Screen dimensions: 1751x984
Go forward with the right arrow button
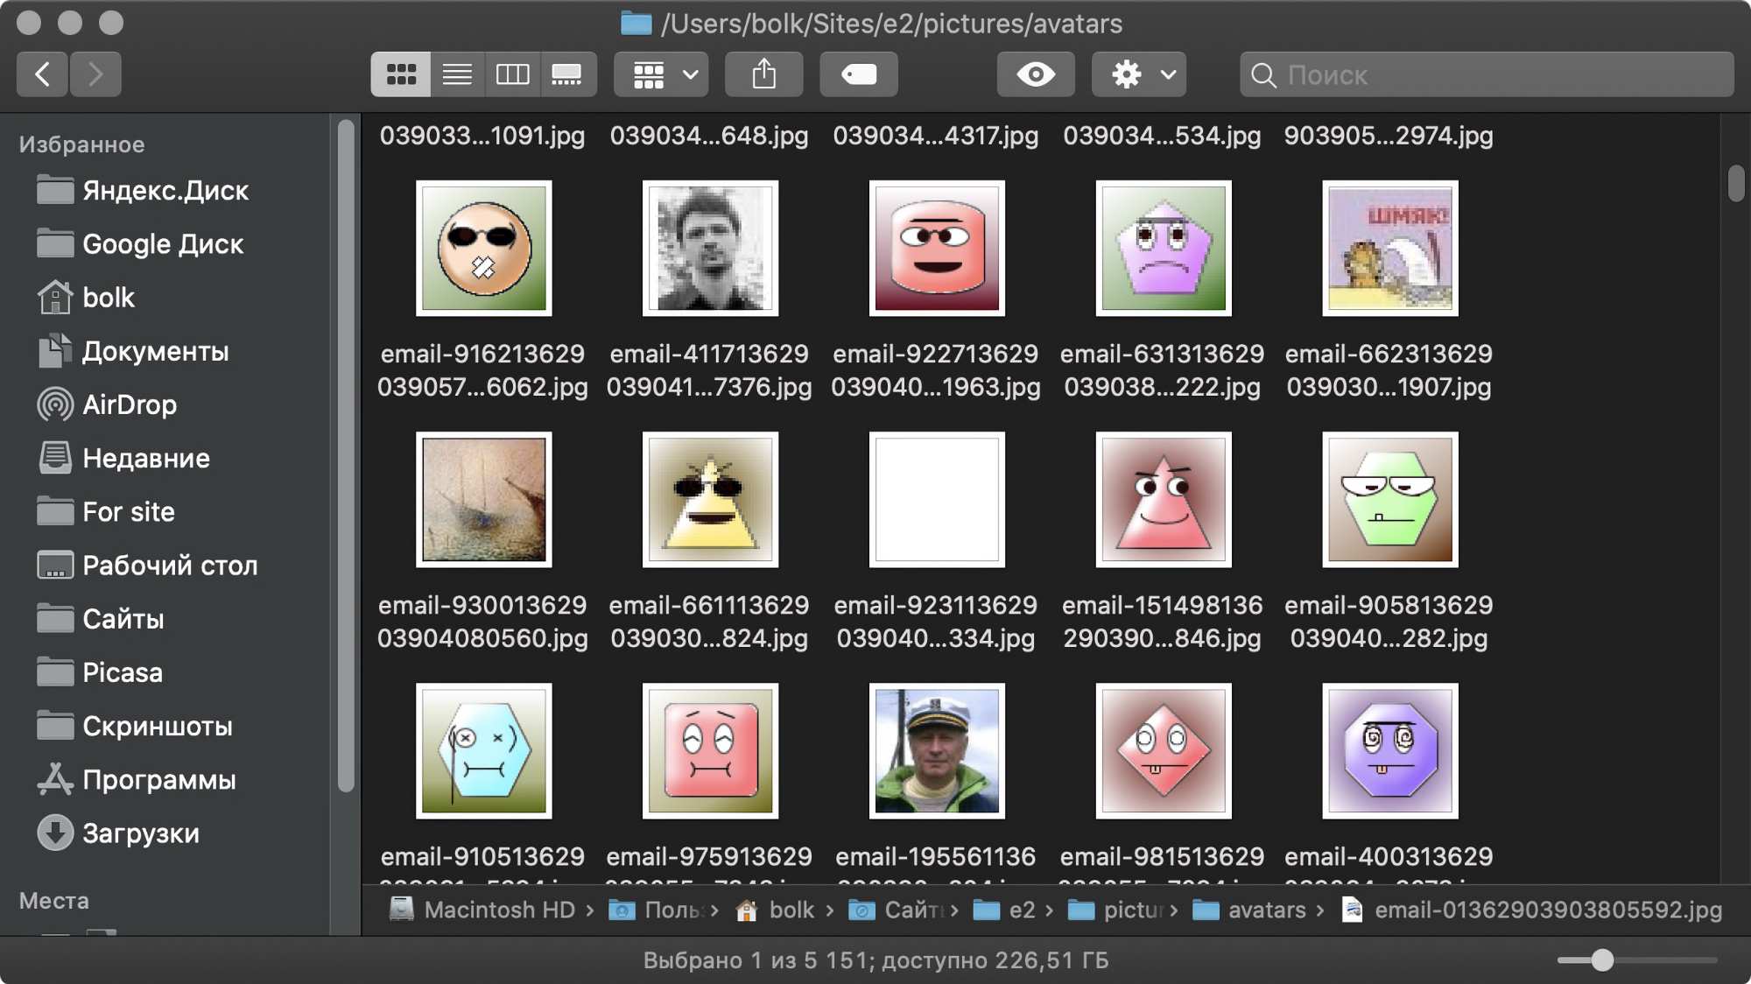point(95,74)
